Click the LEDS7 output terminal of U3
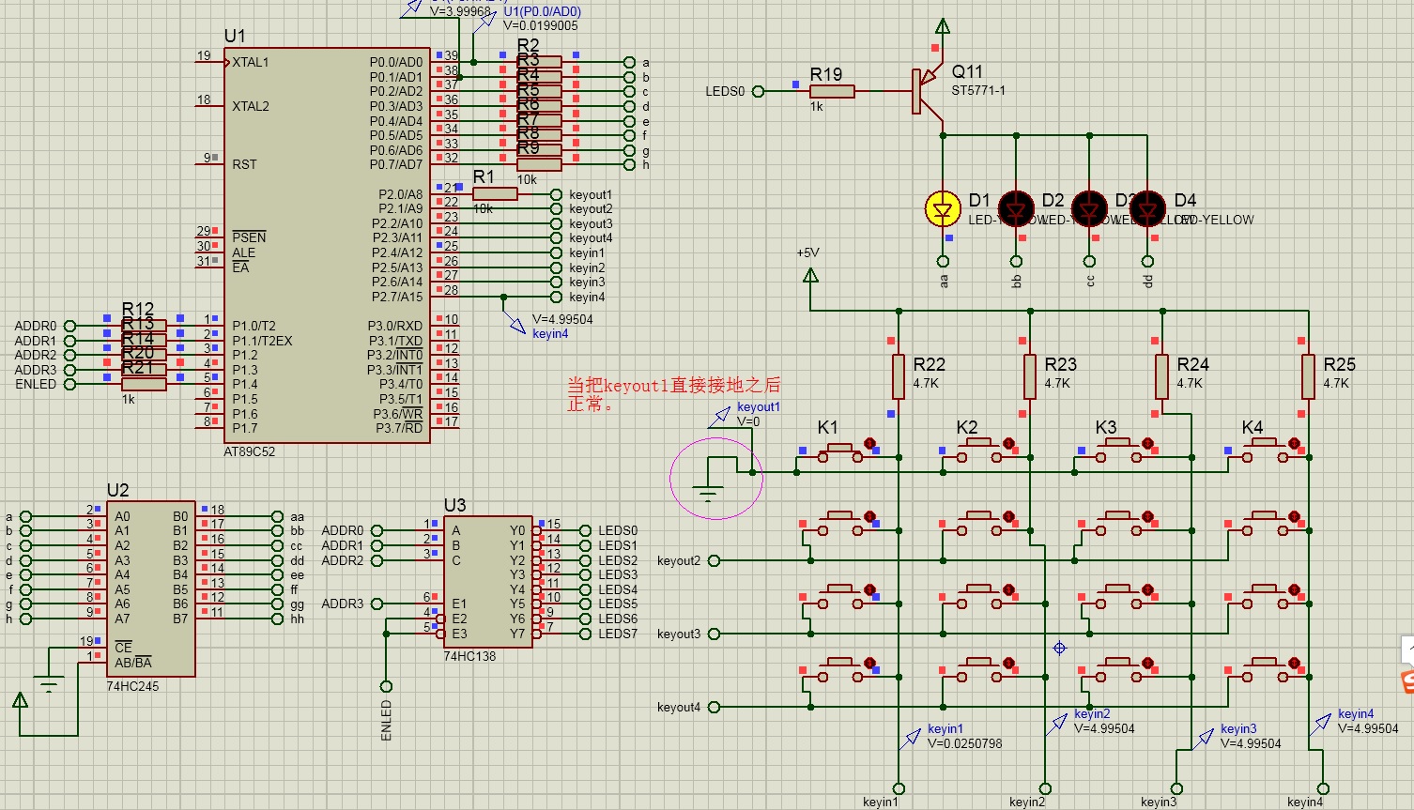 [585, 634]
